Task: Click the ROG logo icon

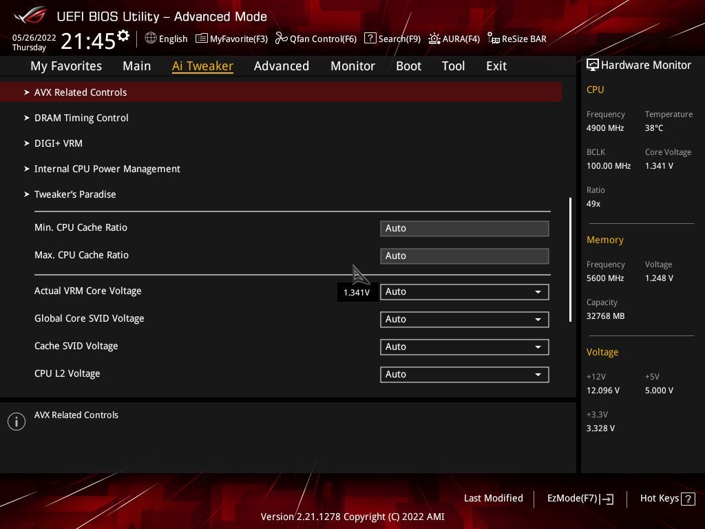Action: tap(30, 15)
